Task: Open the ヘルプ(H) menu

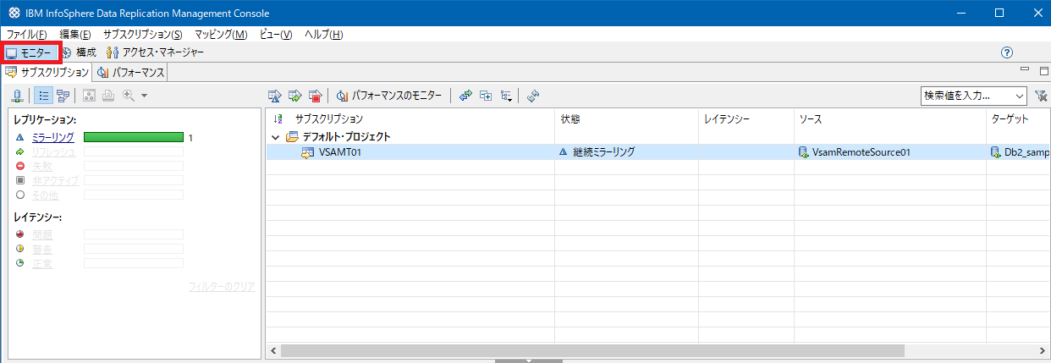Action: click(323, 34)
